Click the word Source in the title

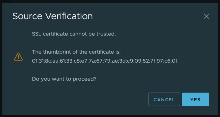(x=27, y=16)
